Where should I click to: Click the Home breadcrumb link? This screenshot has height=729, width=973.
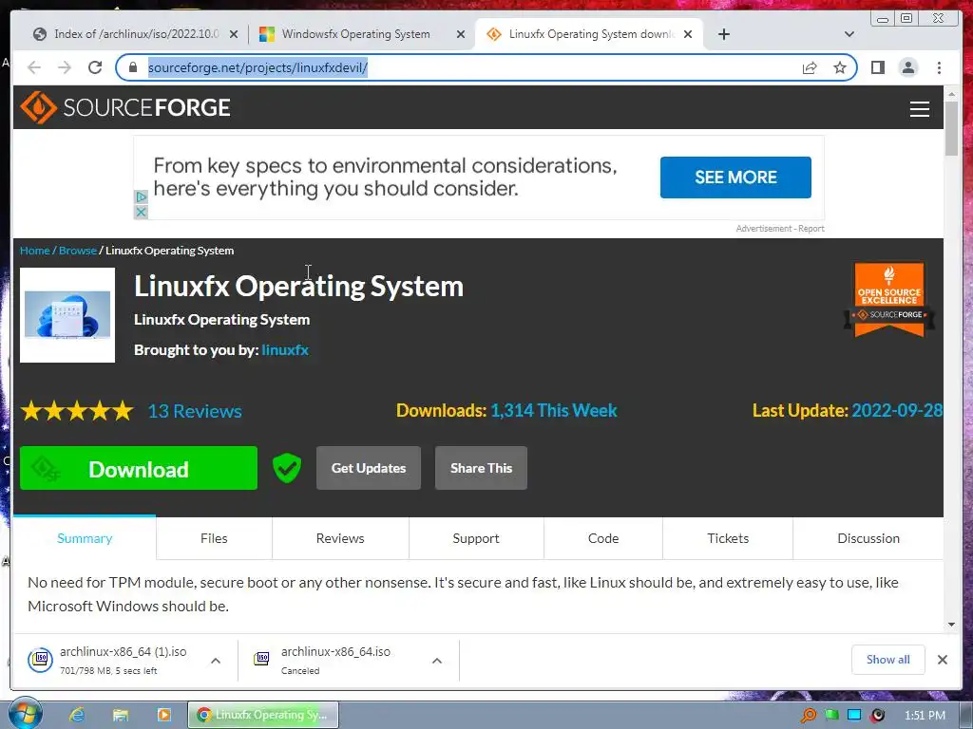pyautogui.click(x=35, y=251)
